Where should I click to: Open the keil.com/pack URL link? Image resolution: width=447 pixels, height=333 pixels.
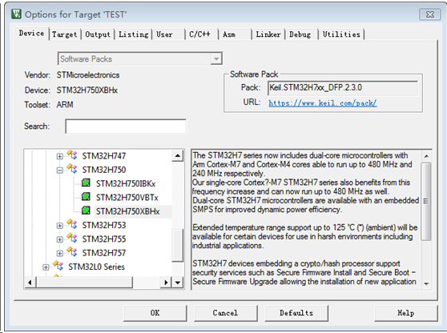(x=322, y=102)
